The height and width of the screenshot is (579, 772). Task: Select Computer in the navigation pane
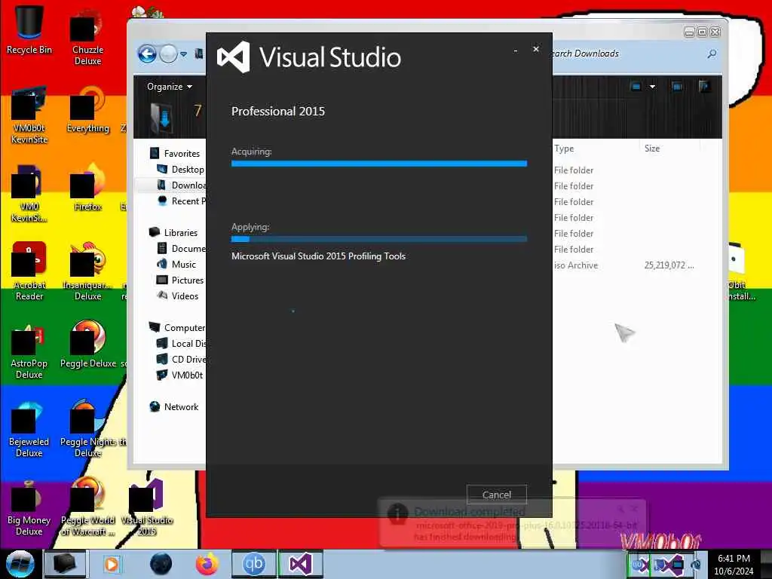coord(176,327)
